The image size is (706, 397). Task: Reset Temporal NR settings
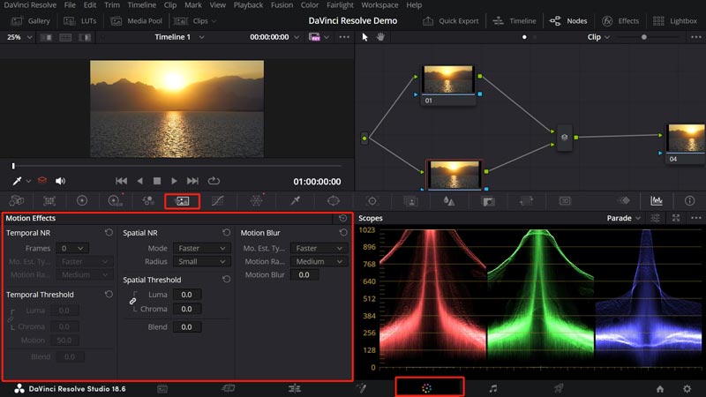pyautogui.click(x=108, y=233)
